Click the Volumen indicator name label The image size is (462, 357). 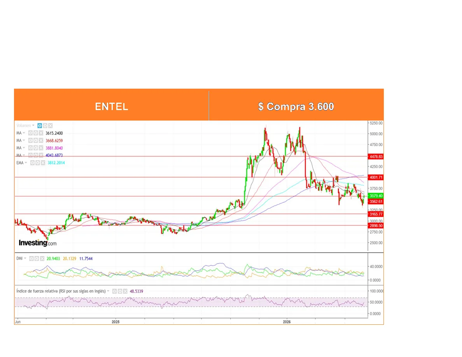24,126
